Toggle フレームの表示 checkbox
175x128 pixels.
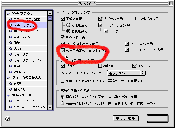click(127, 44)
